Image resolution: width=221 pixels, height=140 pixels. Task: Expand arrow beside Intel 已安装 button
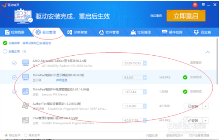pos(205,121)
